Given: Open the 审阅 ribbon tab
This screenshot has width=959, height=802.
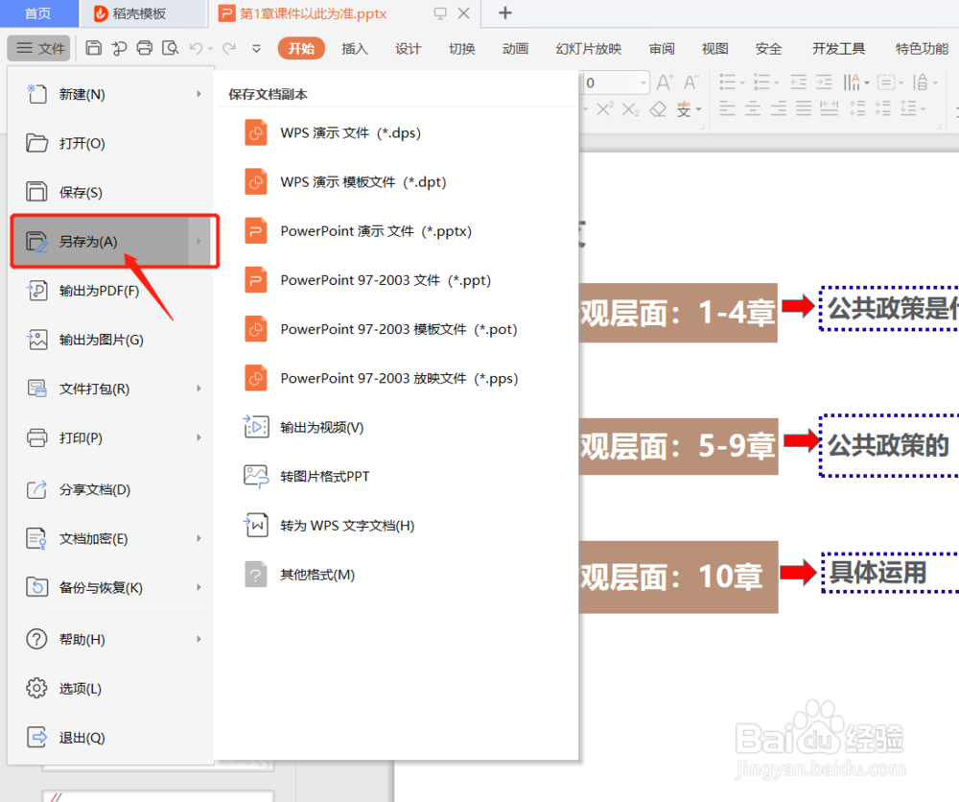Looking at the screenshot, I should tap(662, 48).
